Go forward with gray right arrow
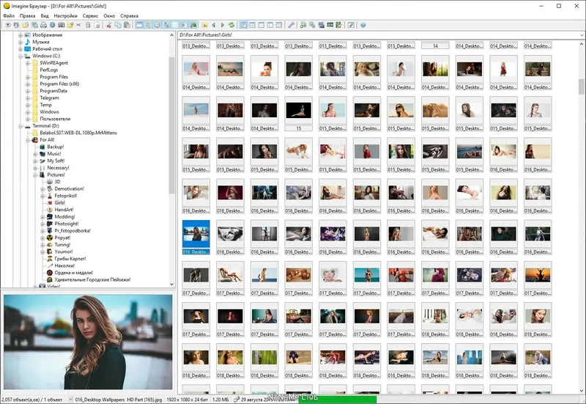The height and width of the screenshot is (404, 586). 223,25
